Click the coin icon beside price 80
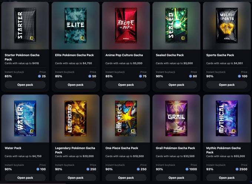The width and height of the screenshot is (252, 184). (190, 76)
